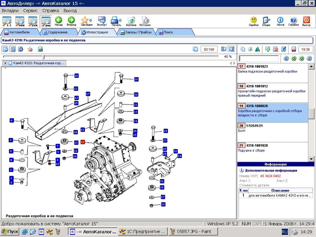Open the About info icon
Viewport: 316px width, 237px height.
[280, 21]
